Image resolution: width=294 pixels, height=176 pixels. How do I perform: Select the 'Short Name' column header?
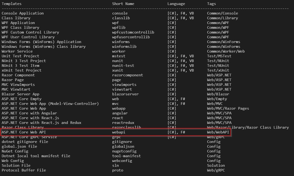[x=123, y=4]
